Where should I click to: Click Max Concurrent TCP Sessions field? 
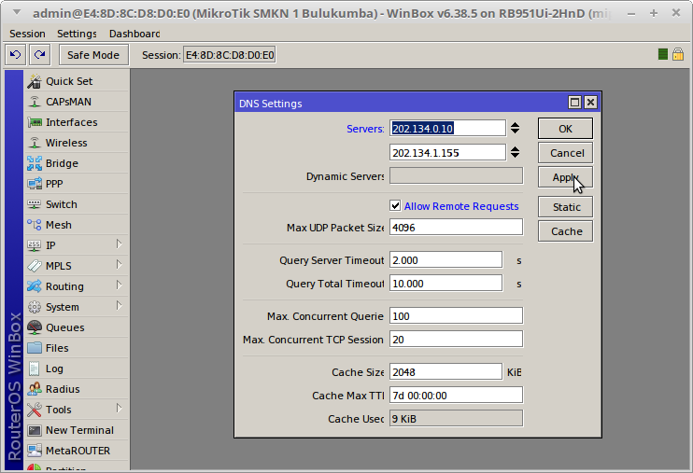(x=456, y=340)
